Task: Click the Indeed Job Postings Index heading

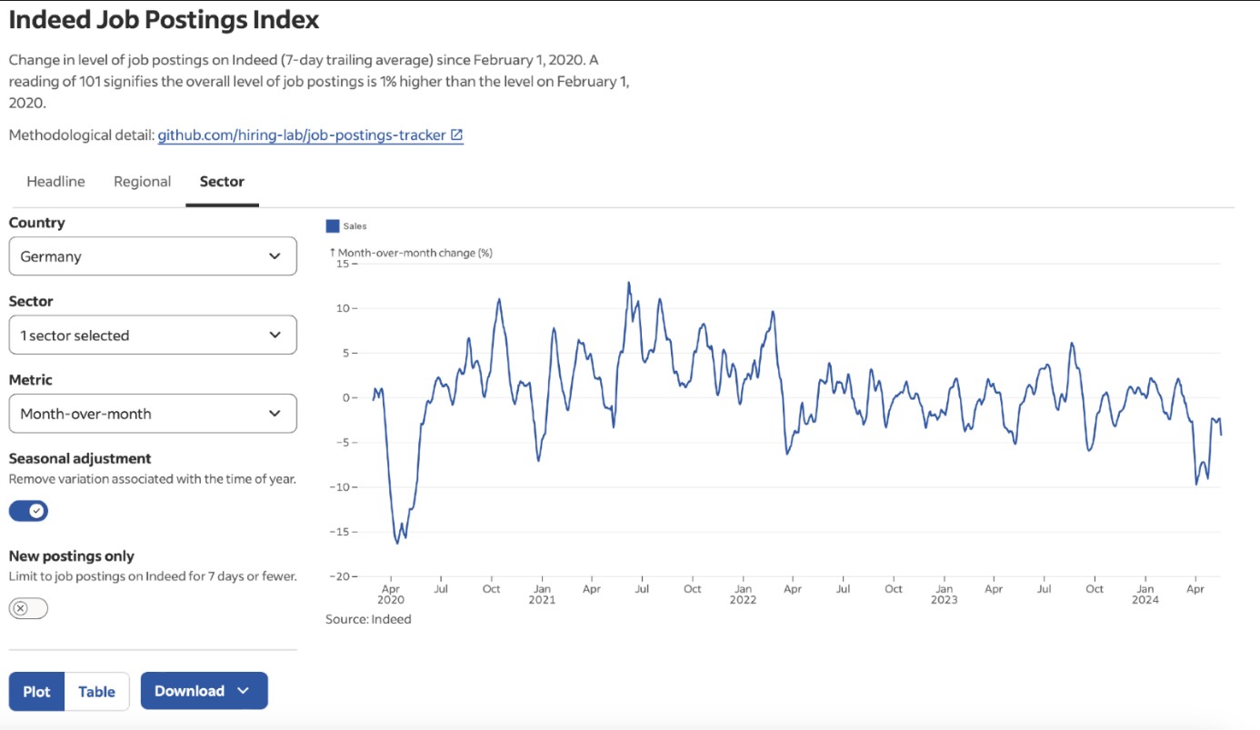Action: pyautogui.click(x=165, y=18)
